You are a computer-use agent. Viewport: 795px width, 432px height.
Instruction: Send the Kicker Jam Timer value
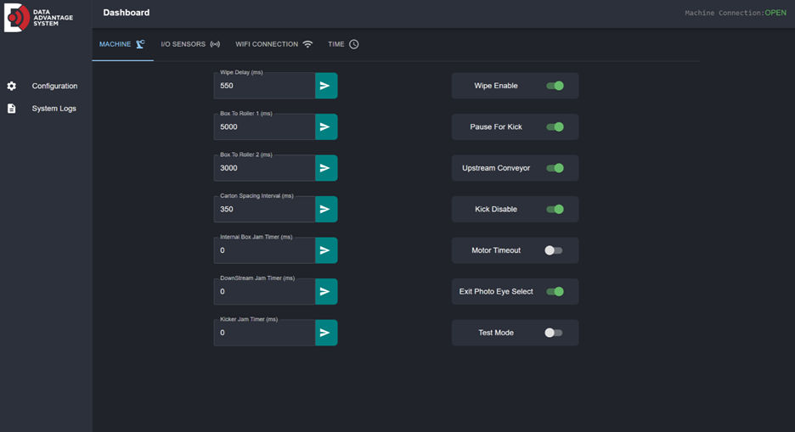point(326,333)
